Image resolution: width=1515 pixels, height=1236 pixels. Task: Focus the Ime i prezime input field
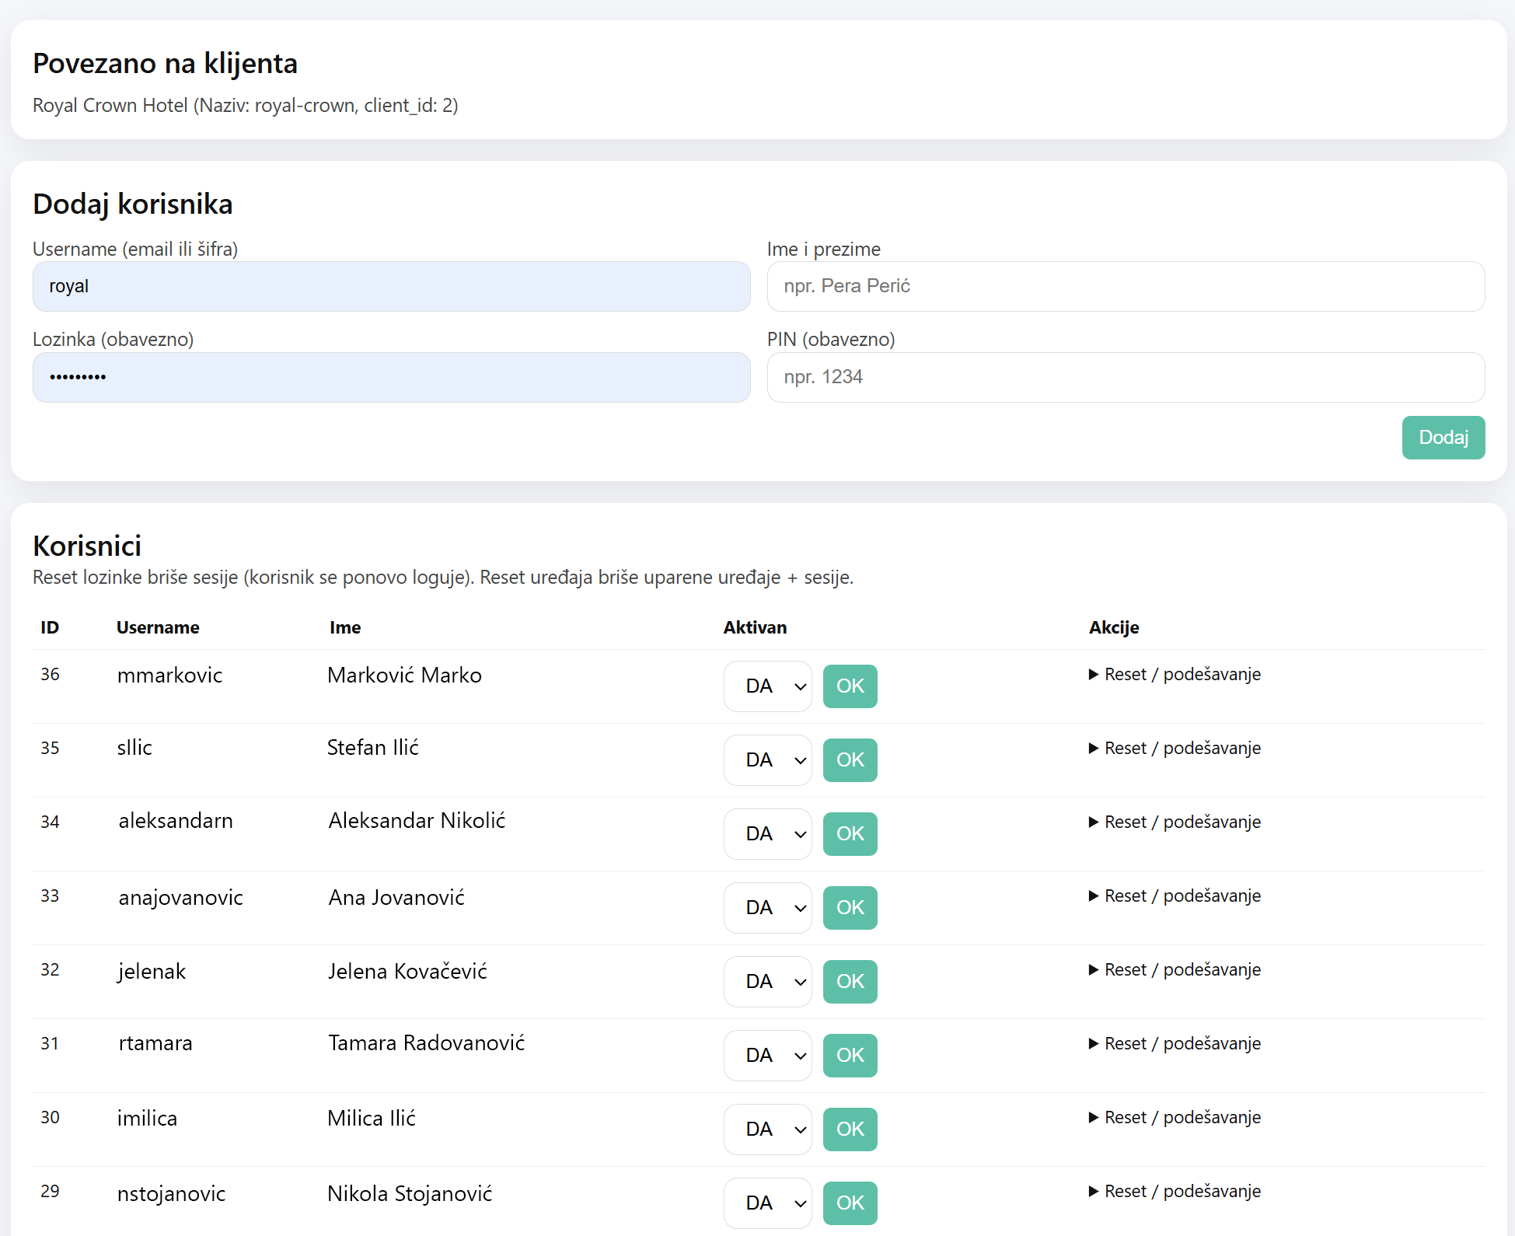pos(1126,286)
